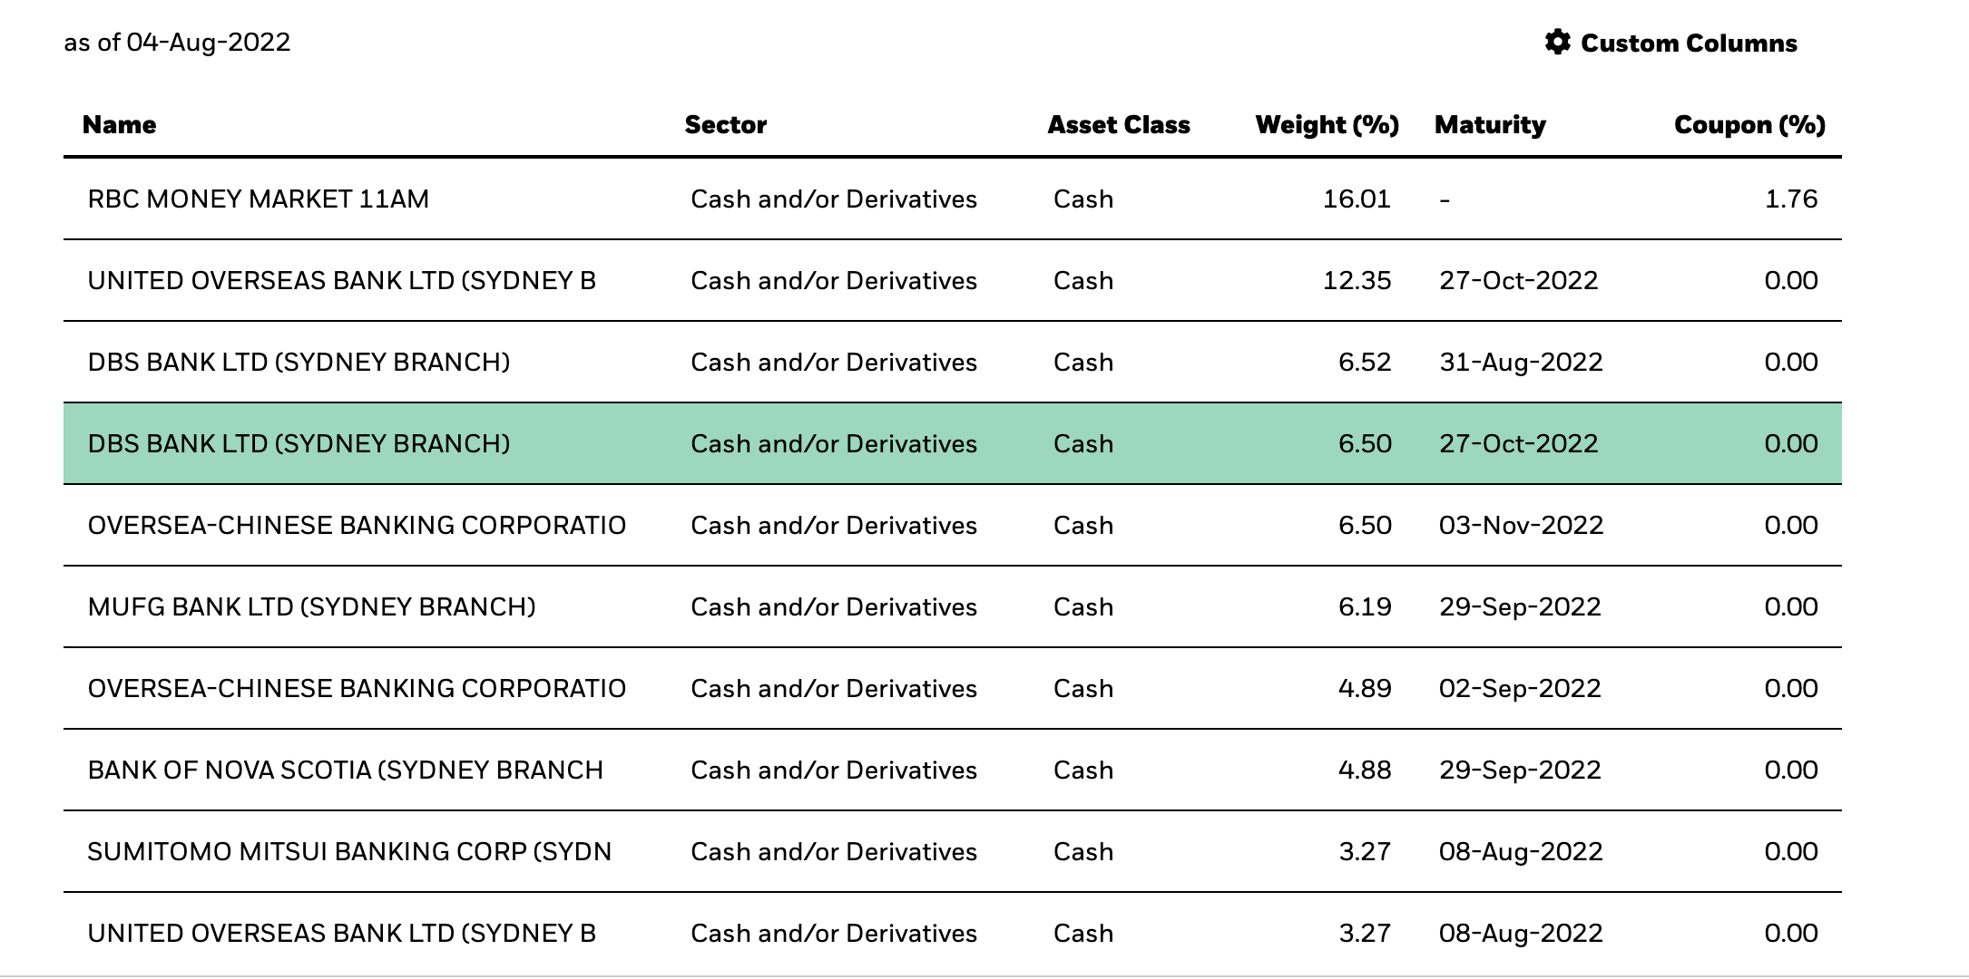Select the SUMITOMO MITSUI BANKING CORP row
The image size is (1969, 979).
(953, 852)
